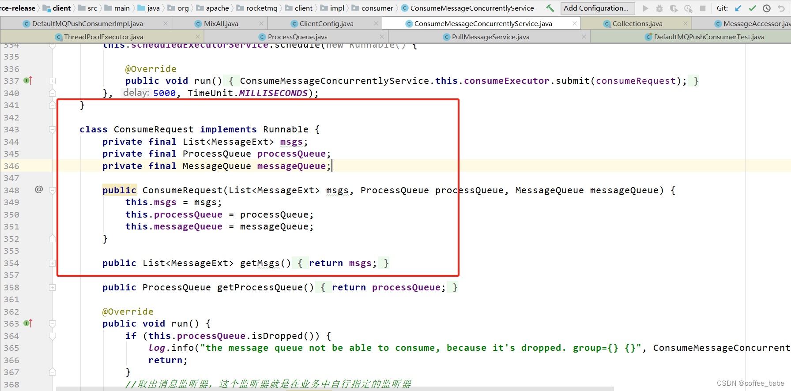This screenshot has height=391, width=791.
Task: Click the Stop square icon in toolbar
Action: (703, 8)
